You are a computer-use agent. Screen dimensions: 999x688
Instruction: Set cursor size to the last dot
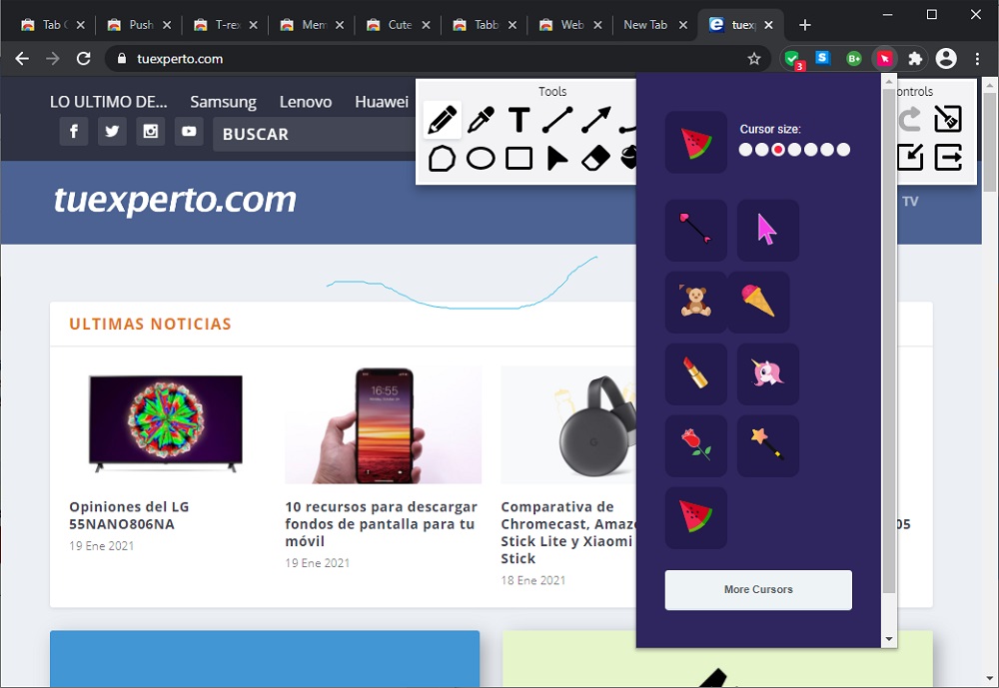click(x=843, y=150)
